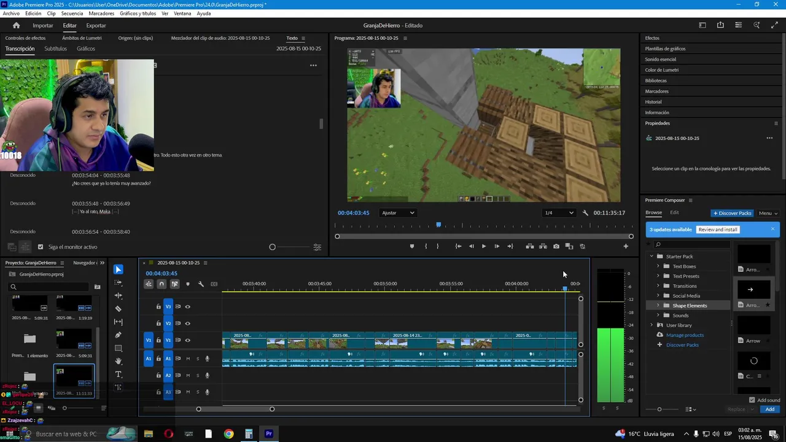This screenshot has width=786, height=442.
Task: Toggle Snap in timeline
Action: 161,284
